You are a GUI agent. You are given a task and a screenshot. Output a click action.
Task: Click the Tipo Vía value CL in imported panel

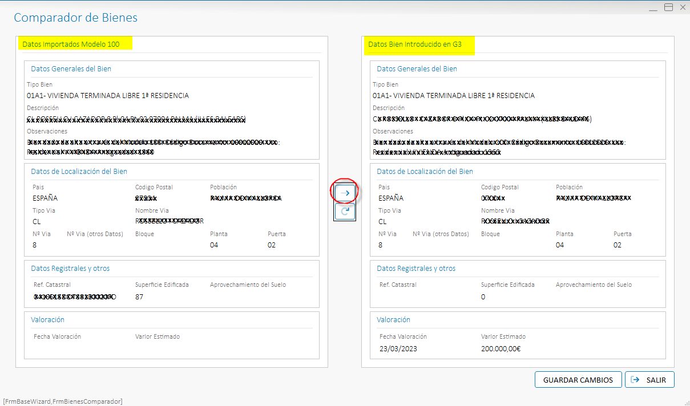37,222
